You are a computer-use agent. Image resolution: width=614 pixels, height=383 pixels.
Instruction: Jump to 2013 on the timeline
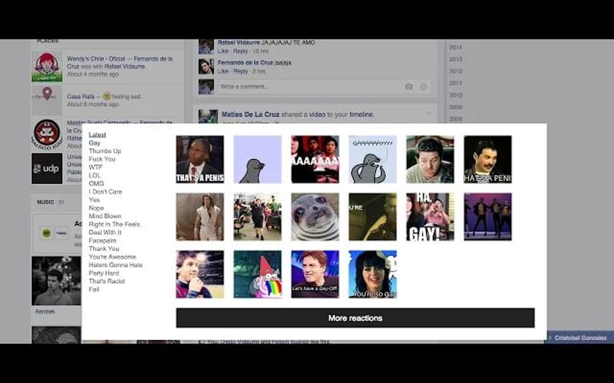click(456, 59)
